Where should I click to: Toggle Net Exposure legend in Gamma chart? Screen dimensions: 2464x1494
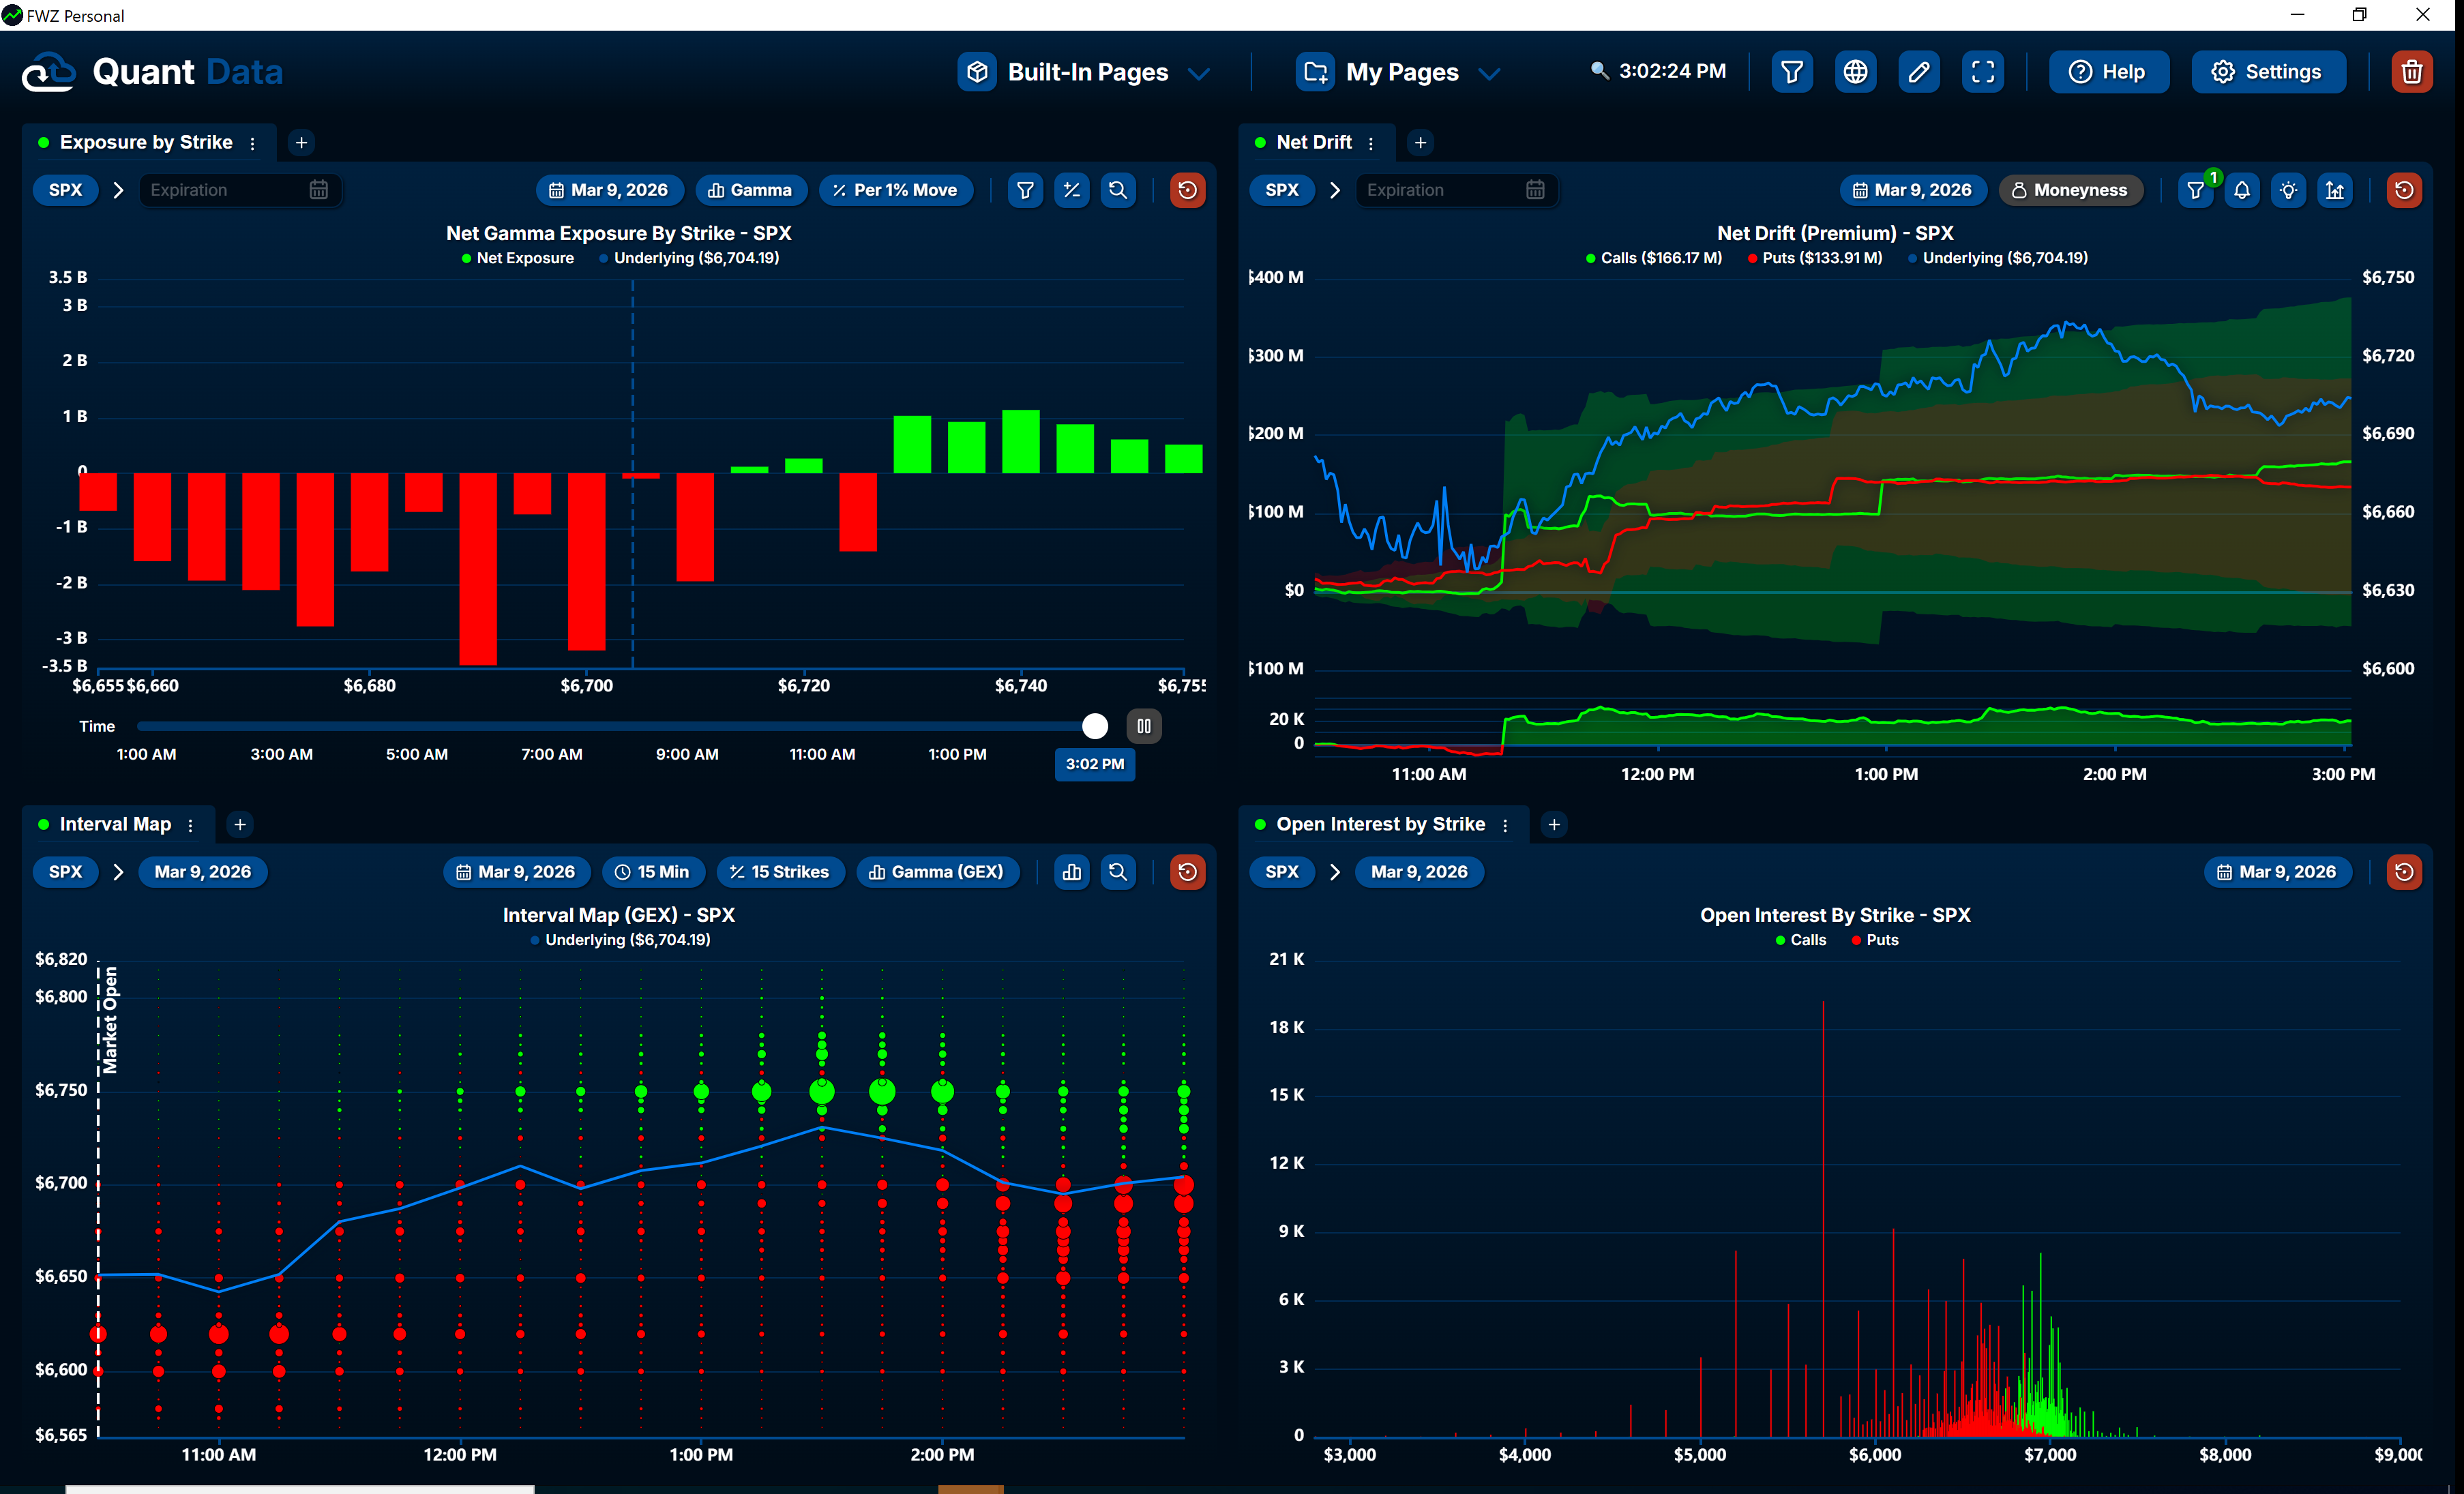click(x=517, y=258)
